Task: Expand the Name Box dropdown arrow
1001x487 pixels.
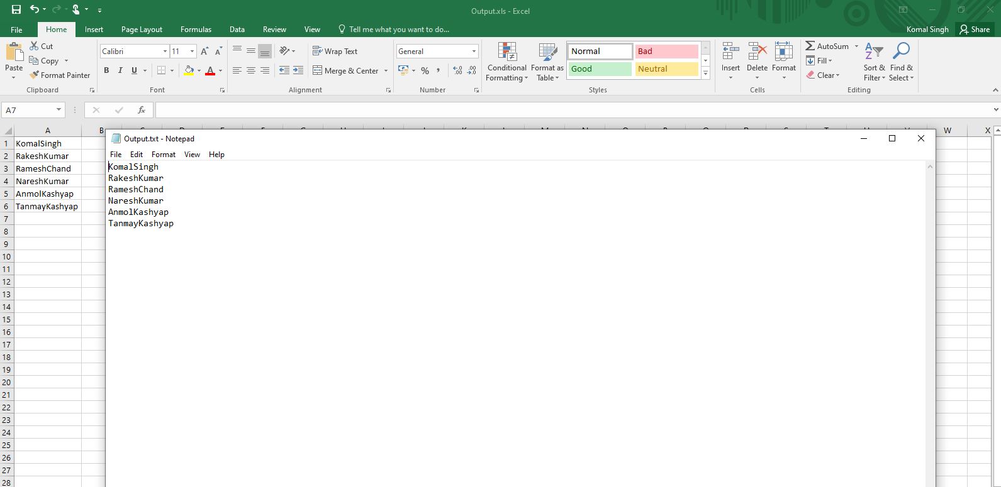Action: (x=59, y=110)
